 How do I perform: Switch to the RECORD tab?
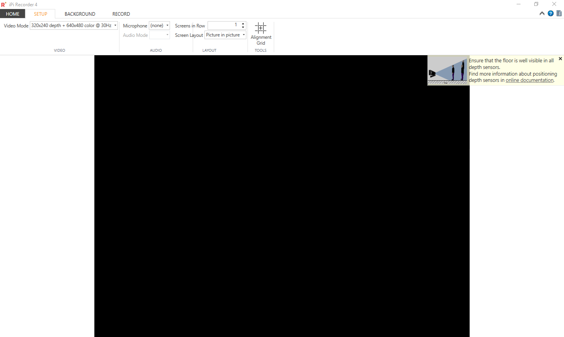click(121, 14)
